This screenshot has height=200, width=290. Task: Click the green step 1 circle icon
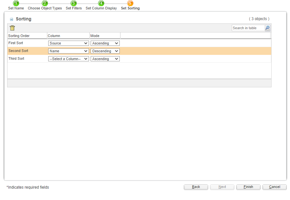click(x=16, y=3)
